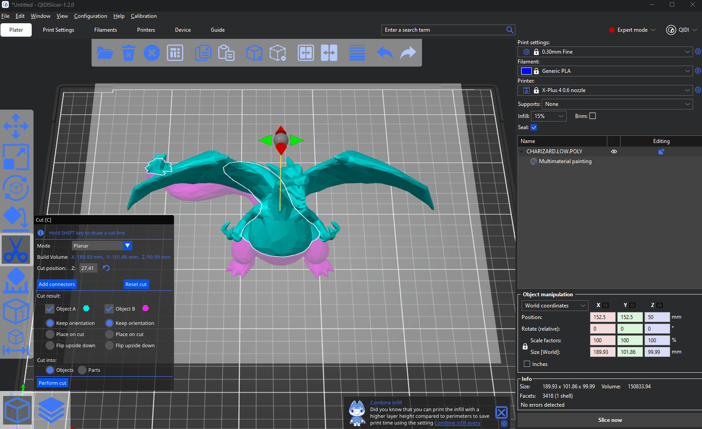Select the Move tool in left toolbar
The image size is (702, 429).
pyautogui.click(x=16, y=126)
